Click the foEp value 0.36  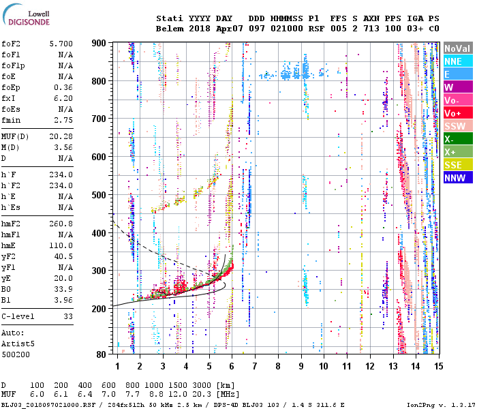coord(63,88)
